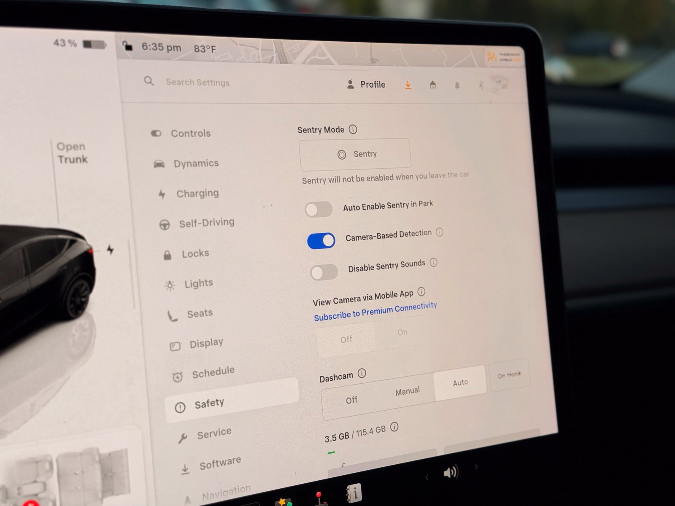The height and width of the screenshot is (506, 675).
Task: Tap the Sentry button
Action: pos(355,154)
